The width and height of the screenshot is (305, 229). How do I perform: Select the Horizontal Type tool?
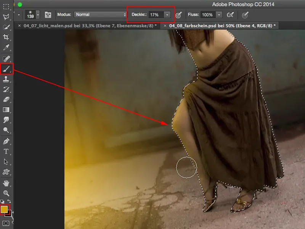pyautogui.click(x=6, y=151)
